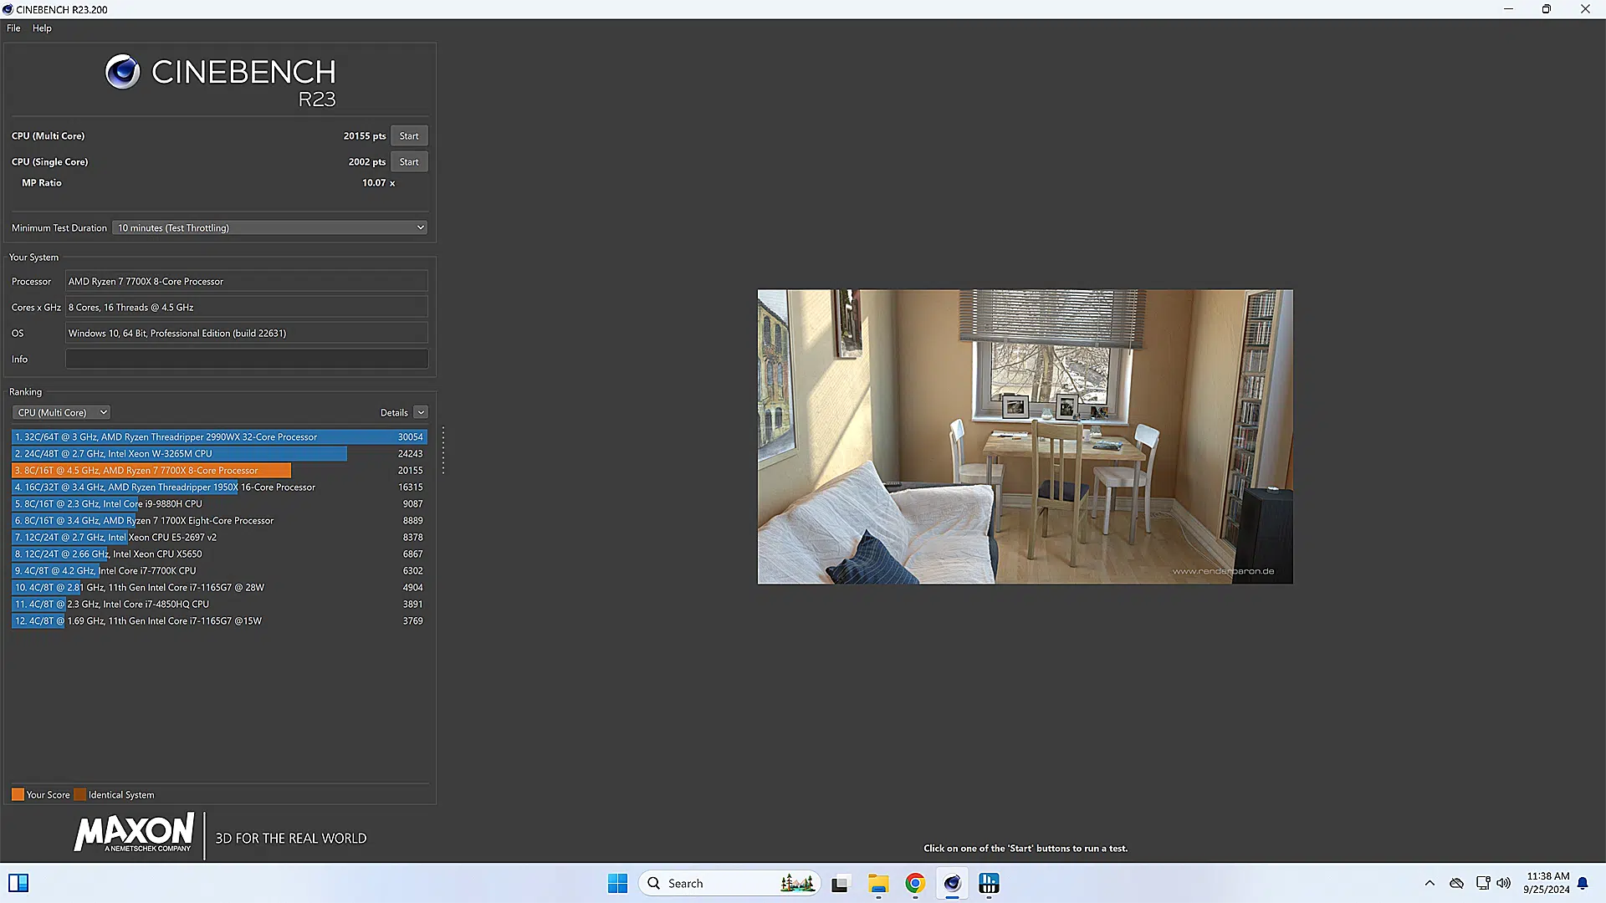Start the CPU Single Core test

pos(409,161)
